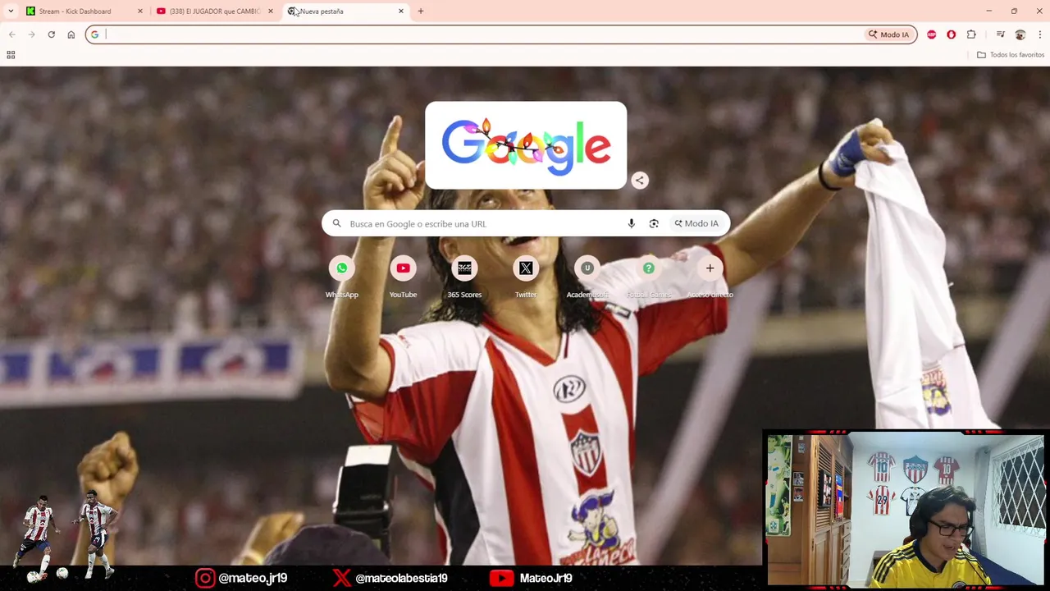Add a shortcut with Acceso directo
The width and height of the screenshot is (1050, 591).
tap(710, 277)
